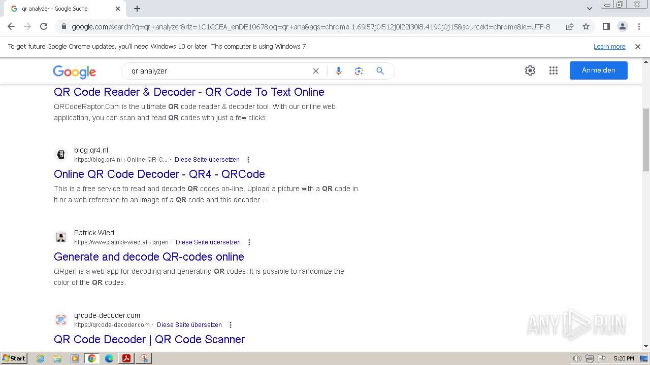650x365 pixels.
Task: Translate the blog.qr4.nl result page
Action: click(207, 160)
